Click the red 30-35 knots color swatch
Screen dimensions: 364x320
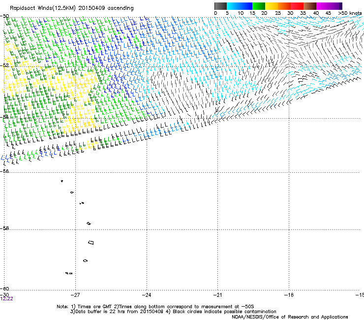297,6
